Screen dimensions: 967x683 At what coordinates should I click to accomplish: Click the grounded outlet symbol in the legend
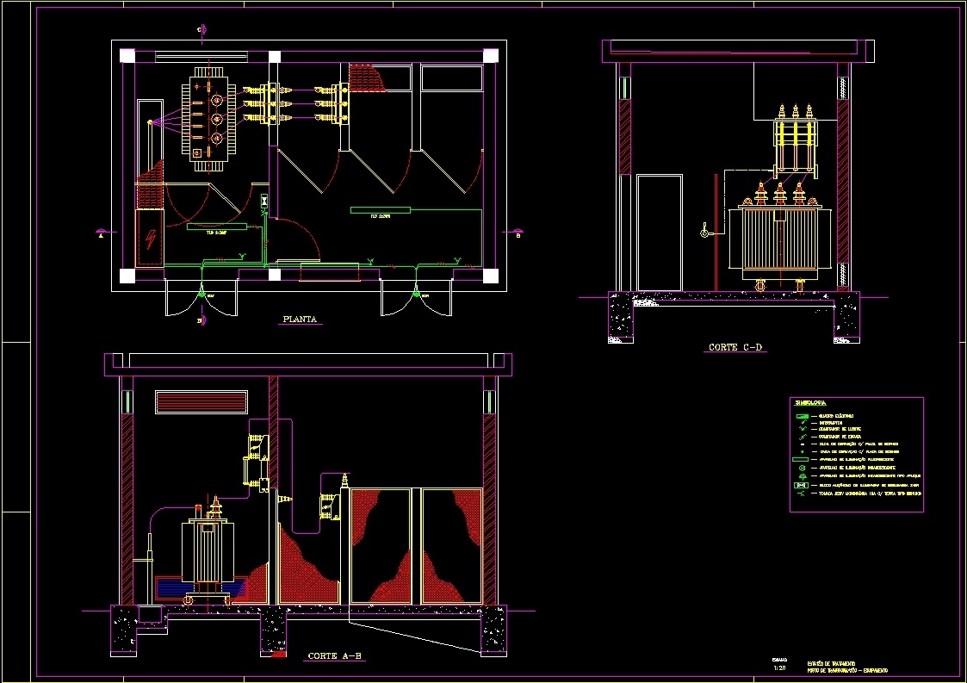(x=802, y=494)
